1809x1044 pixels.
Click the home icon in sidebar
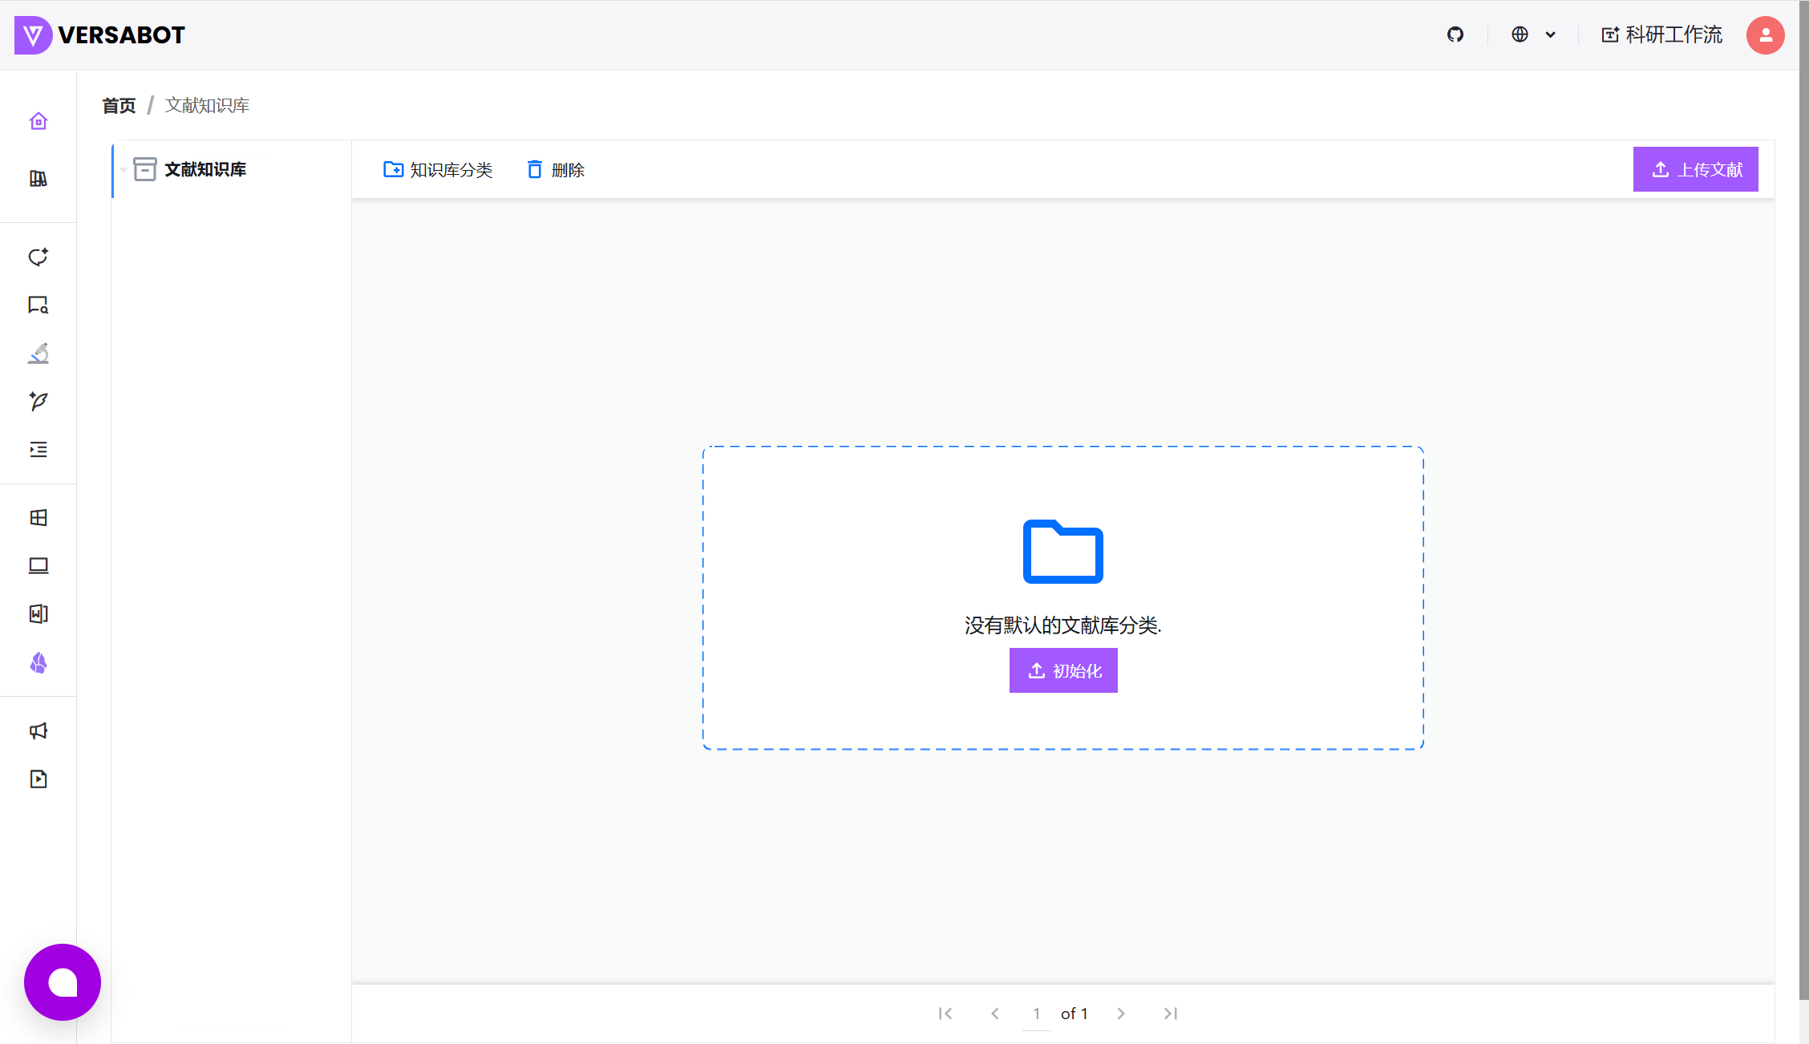pyautogui.click(x=38, y=121)
